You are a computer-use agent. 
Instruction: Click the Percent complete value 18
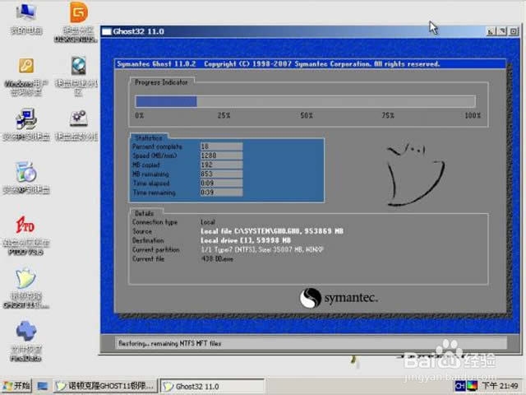coord(221,146)
